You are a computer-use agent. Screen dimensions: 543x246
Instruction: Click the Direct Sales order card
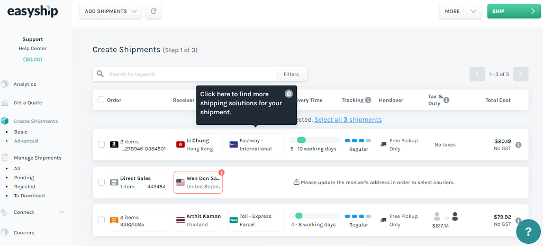click(139, 182)
